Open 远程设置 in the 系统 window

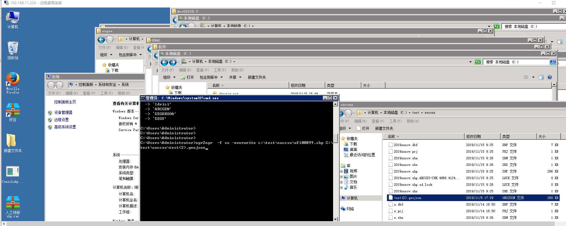click(61, 120)
